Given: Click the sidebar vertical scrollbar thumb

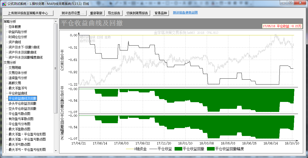Looking at the screenshot, I should pos(56,68).
